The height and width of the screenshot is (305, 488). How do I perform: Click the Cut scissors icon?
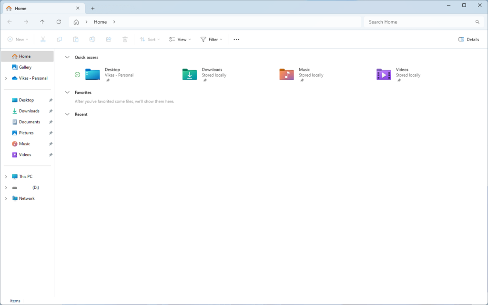43,40
